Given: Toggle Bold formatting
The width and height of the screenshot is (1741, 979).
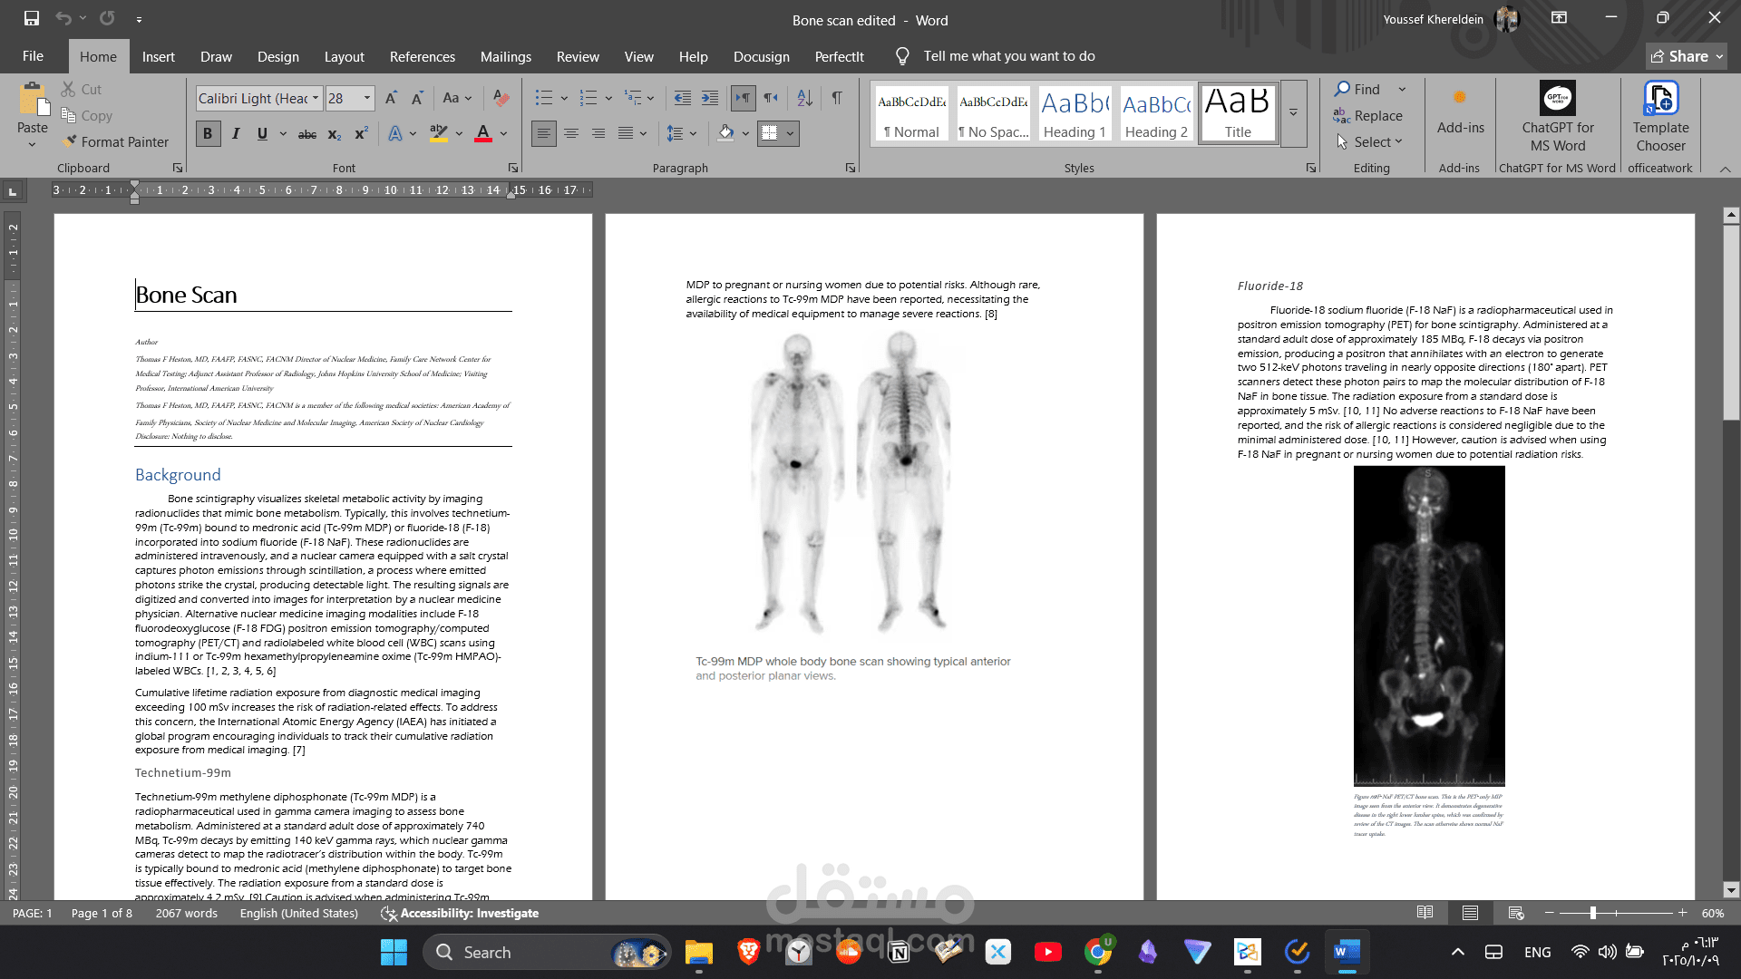Looking at the screenshot, I should click(208, 133).
